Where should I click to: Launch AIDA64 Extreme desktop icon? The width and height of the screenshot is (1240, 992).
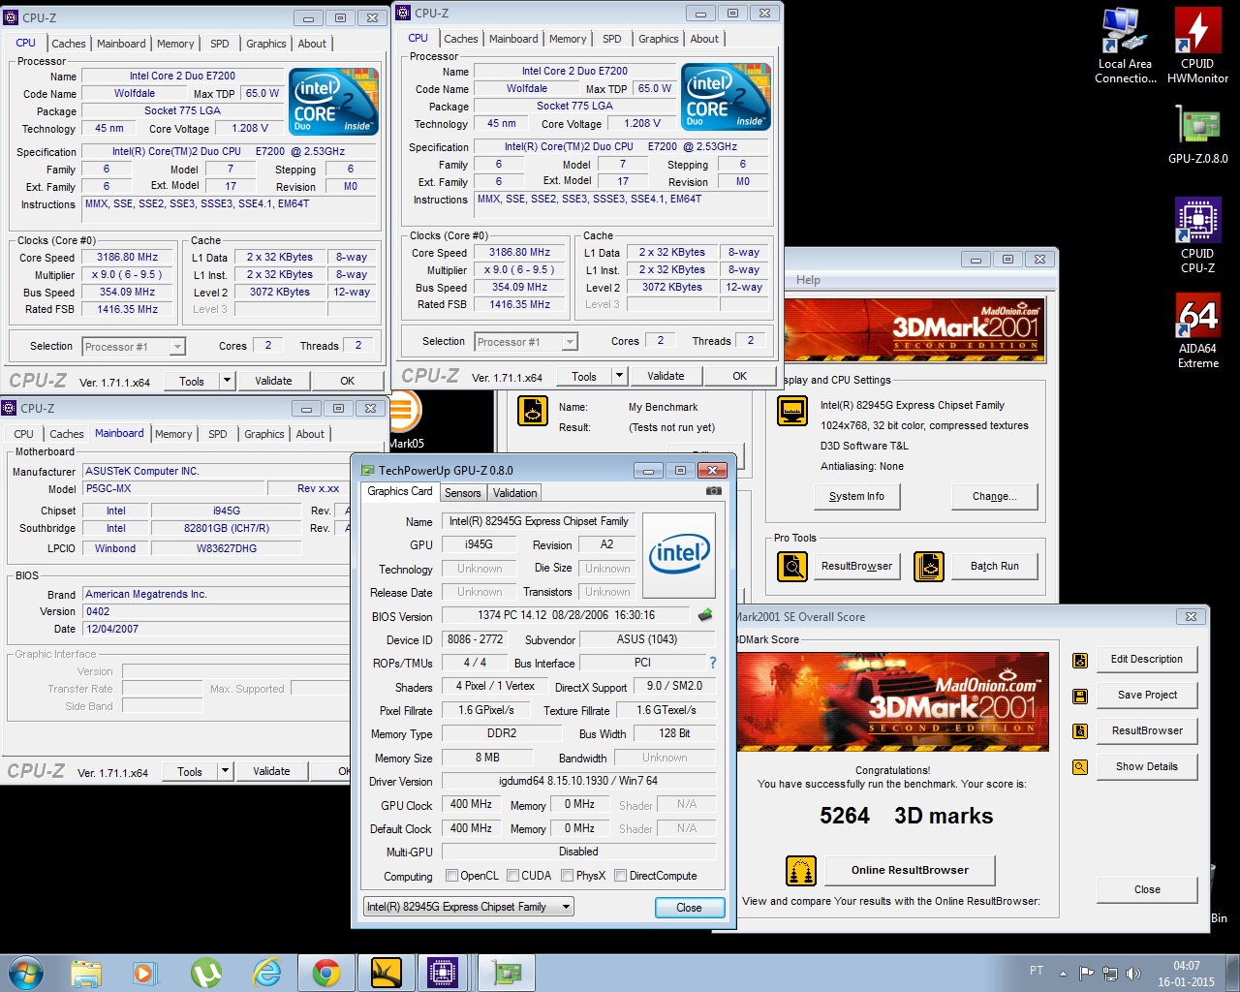1197,330
